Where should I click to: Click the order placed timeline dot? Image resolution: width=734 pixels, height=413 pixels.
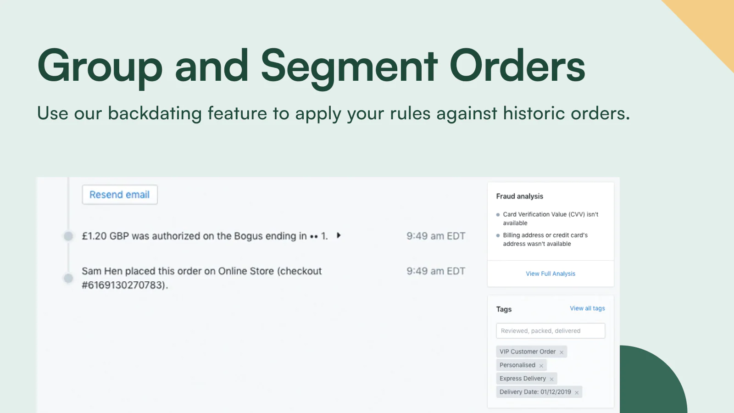(x=68, y=278)
